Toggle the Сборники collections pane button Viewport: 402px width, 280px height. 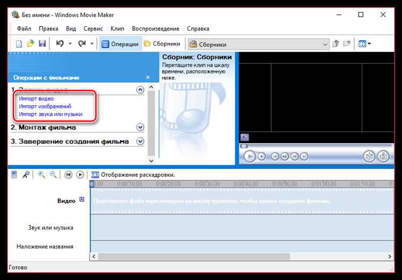(162, 44)
